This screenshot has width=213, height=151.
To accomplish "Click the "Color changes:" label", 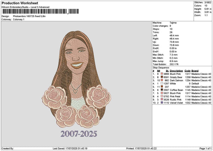I will [160, 26].
